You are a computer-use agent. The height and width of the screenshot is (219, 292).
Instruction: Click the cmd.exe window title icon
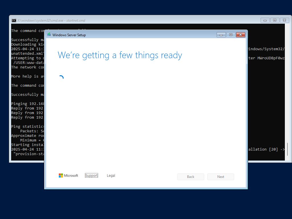point(14,20)
